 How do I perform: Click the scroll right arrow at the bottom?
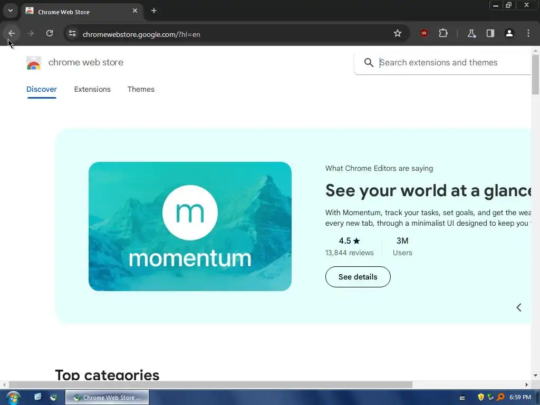[x=527, y=384]
